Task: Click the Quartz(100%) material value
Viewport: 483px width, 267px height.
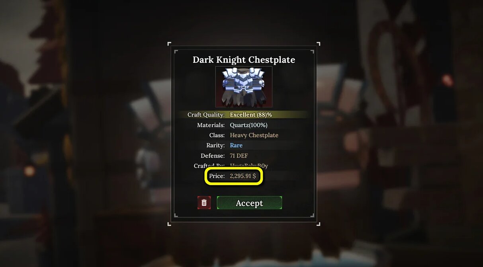Action: (248, 125)
